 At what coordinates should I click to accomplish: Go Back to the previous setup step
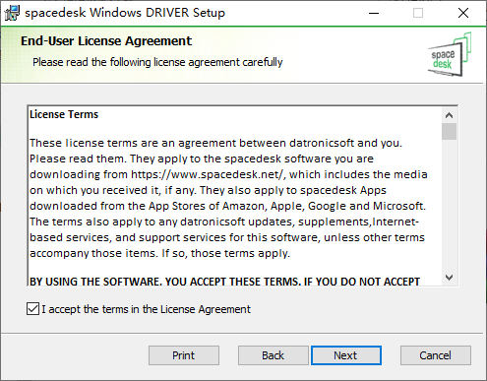point(274,355)
